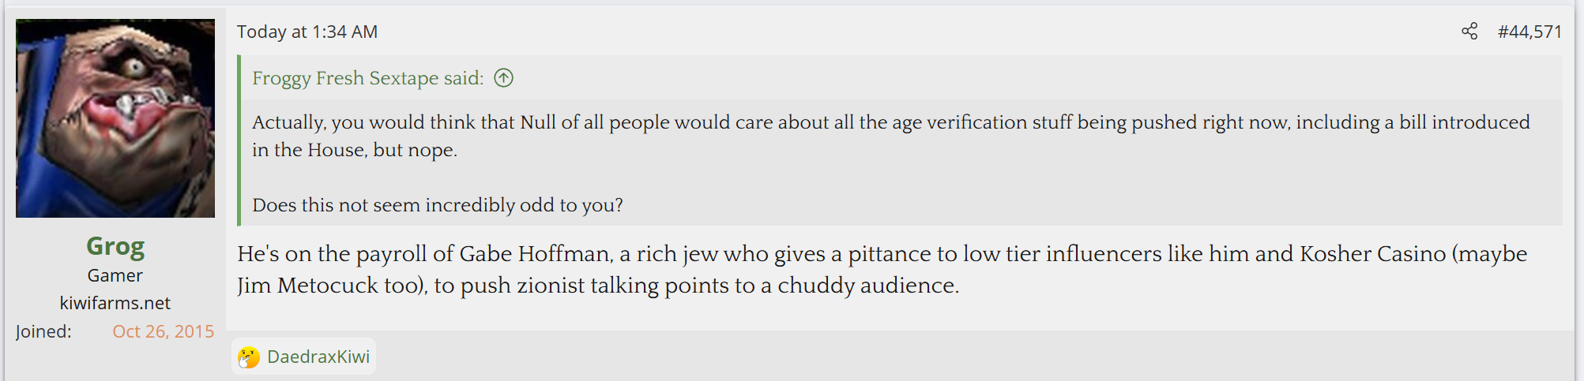The width and height of the screenshot is (1584, 381).
Task: Click the thinking emoji reaction icon
Action: pyautogui.click(x=249, y=357)
